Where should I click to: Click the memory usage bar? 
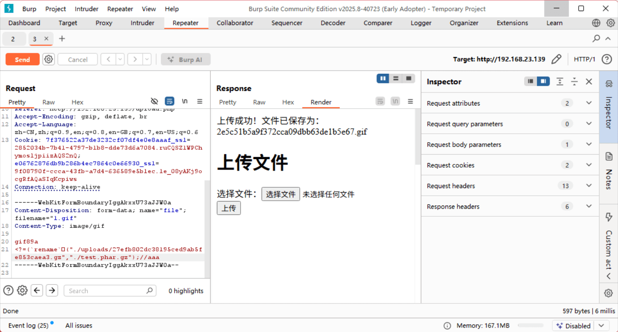click(530, 325)
